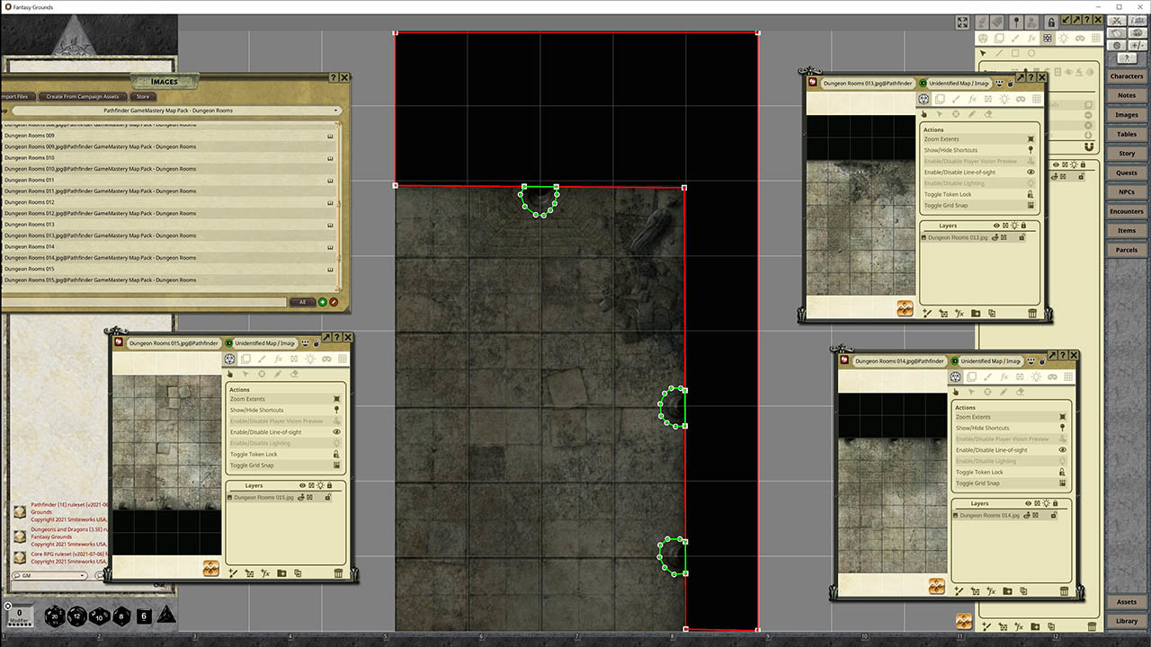Screen dimensions: 1151x647
Task: Click the Create From Campaign Assets button
Action: point(82,96)
